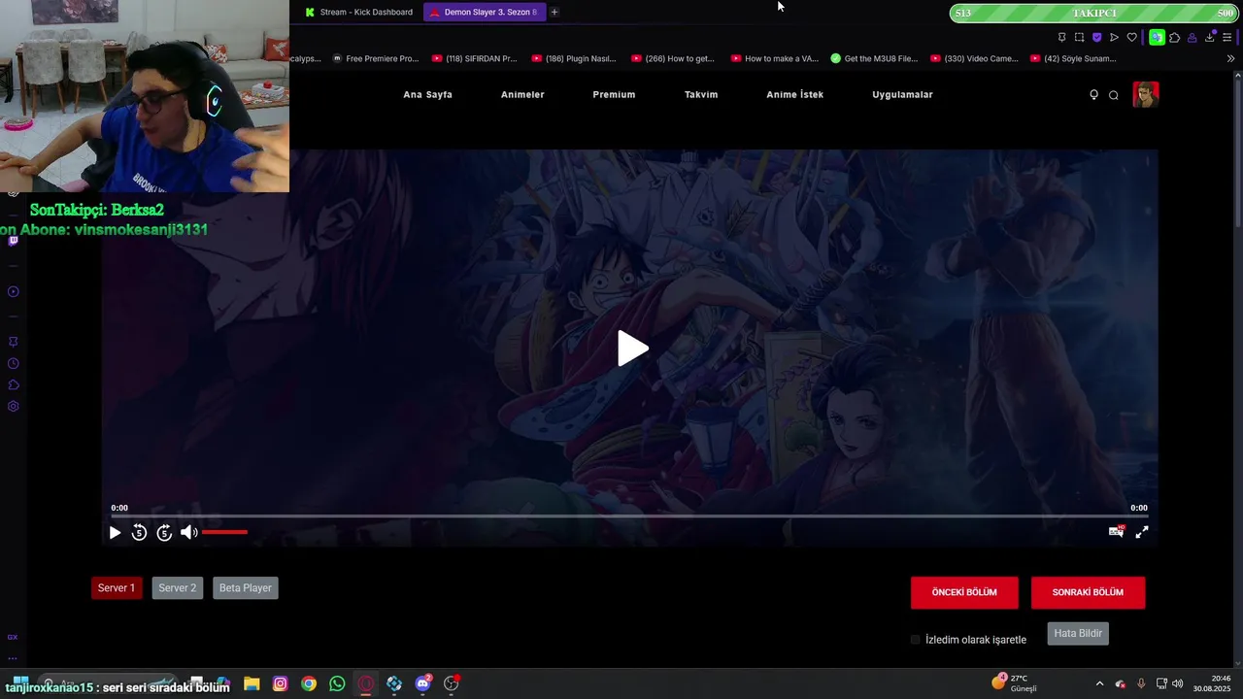Open the video quality/subtitle settings icon

pyautogui.click(x=1117, y=532)
